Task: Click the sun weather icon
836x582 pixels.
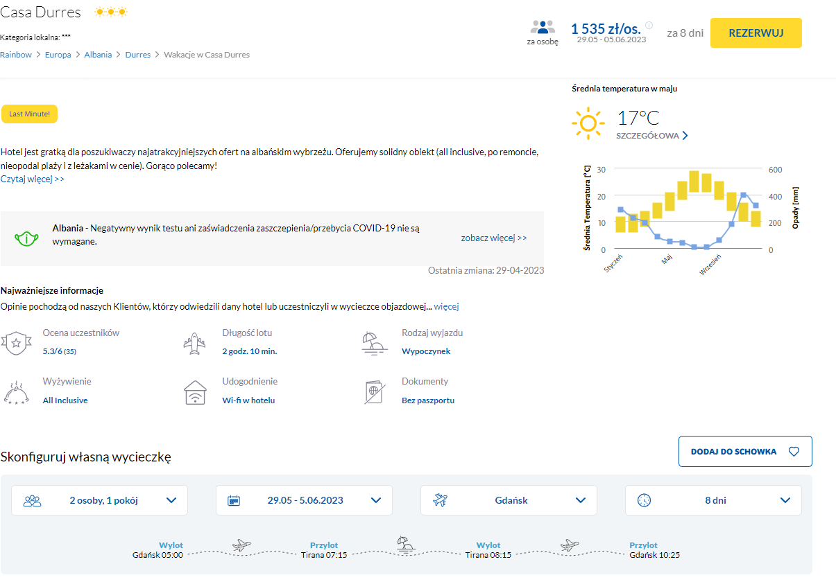Action: [588, 124]
